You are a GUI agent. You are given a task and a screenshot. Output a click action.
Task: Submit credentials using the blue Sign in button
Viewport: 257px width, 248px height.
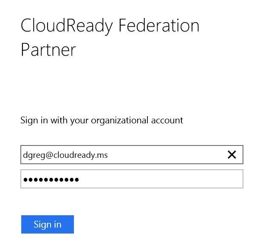point(48,224)
